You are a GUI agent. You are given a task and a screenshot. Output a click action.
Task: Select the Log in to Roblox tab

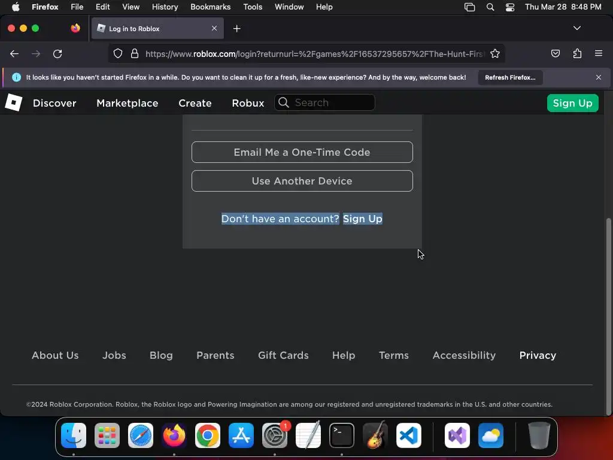[157, 28]
